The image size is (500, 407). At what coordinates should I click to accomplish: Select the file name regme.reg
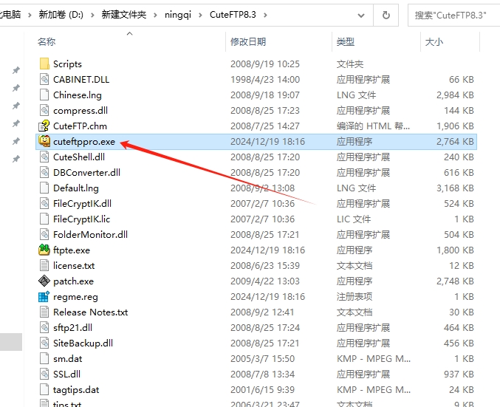click(x=75, y=297)
